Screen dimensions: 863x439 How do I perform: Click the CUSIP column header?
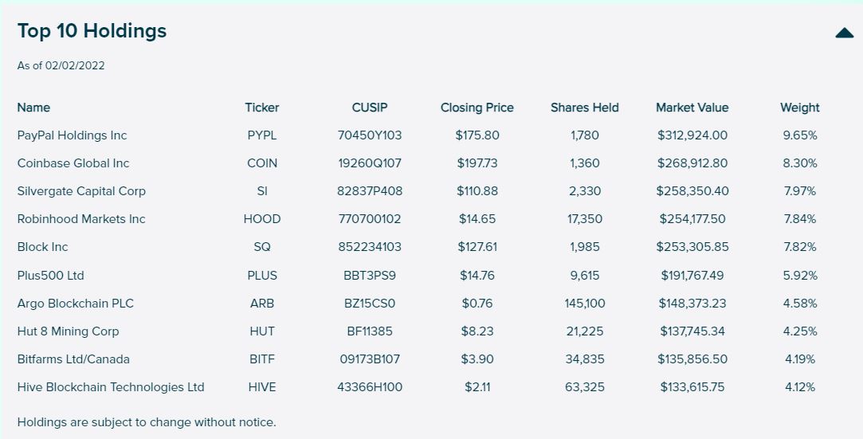(x=370, y=108)
